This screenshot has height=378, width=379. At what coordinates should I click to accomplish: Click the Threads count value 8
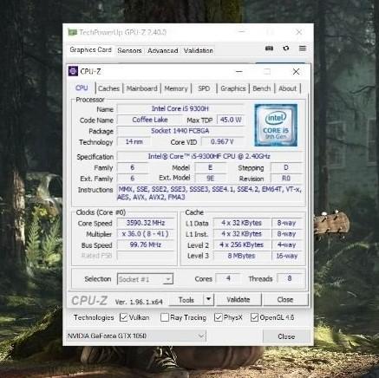290,278
